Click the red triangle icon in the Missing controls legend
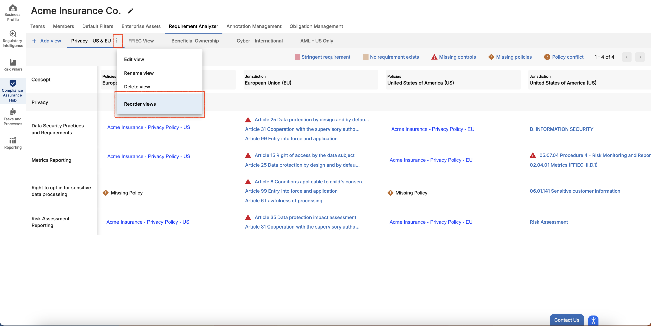 (434, 57)
